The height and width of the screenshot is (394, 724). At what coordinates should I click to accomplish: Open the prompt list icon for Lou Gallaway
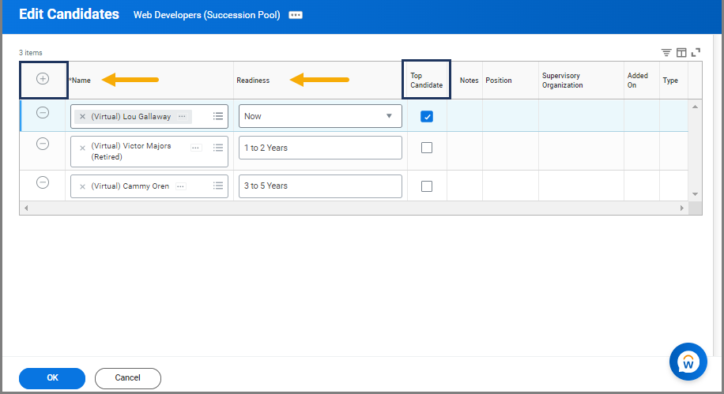[218, 116]
